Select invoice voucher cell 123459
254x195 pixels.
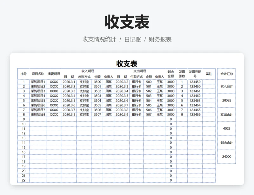click(195, 82)
